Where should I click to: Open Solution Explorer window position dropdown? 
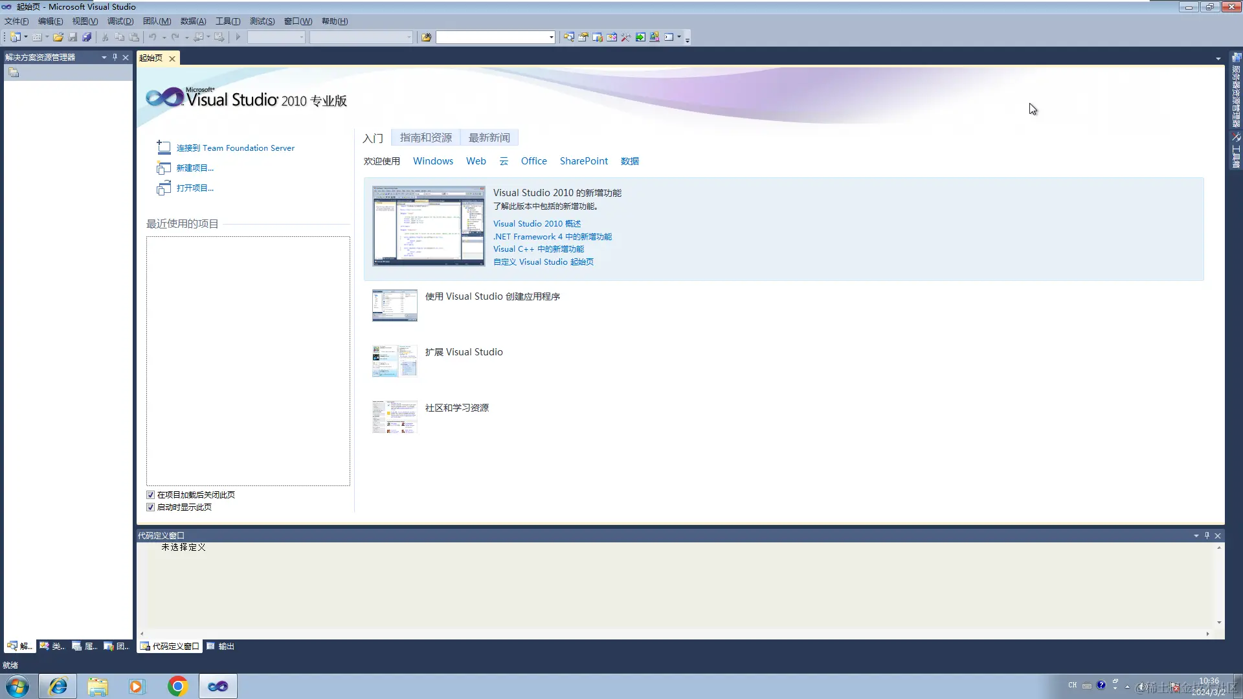[104, 58]
